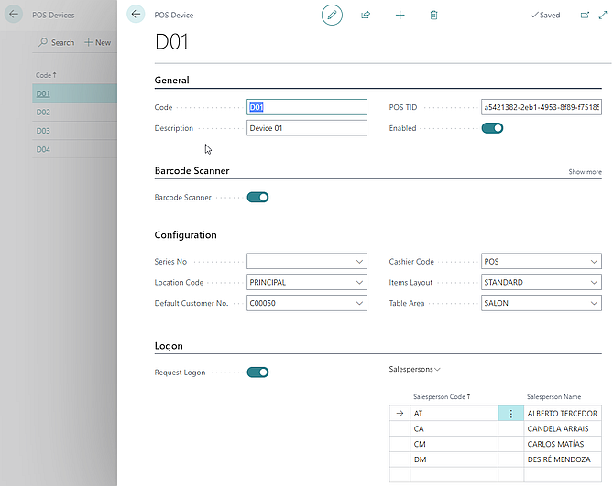The image size is (613, 486).
Task: Click the Saved status indicator
Action: click(545, 15)
